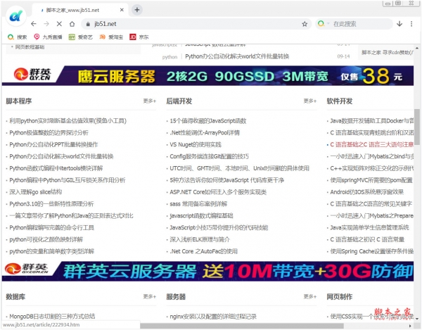Open article sass 常用备忘案例详解
The height and width of the screenshot is (330, 422).
click(x=198, y=204)
